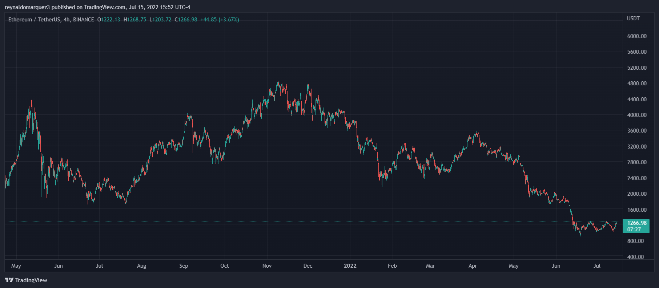The width and height of the screenshot is (659, 288).
Task: Click the Feb label on time axis
Action: coord(392,266)
